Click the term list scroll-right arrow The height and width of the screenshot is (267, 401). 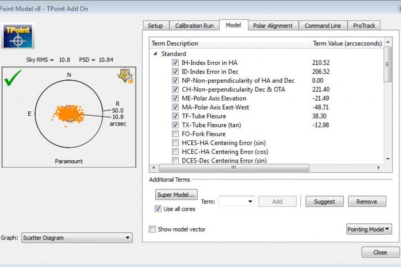tap(379, 168)
